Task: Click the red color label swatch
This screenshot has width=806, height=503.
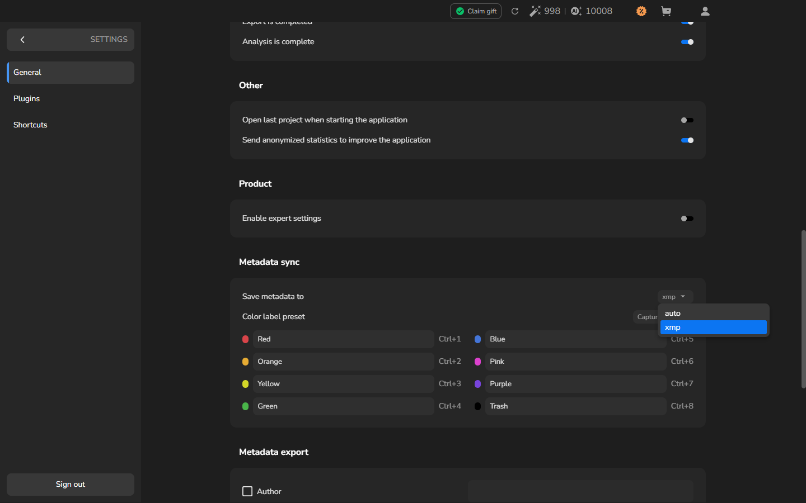Action: tap(245, 339)
